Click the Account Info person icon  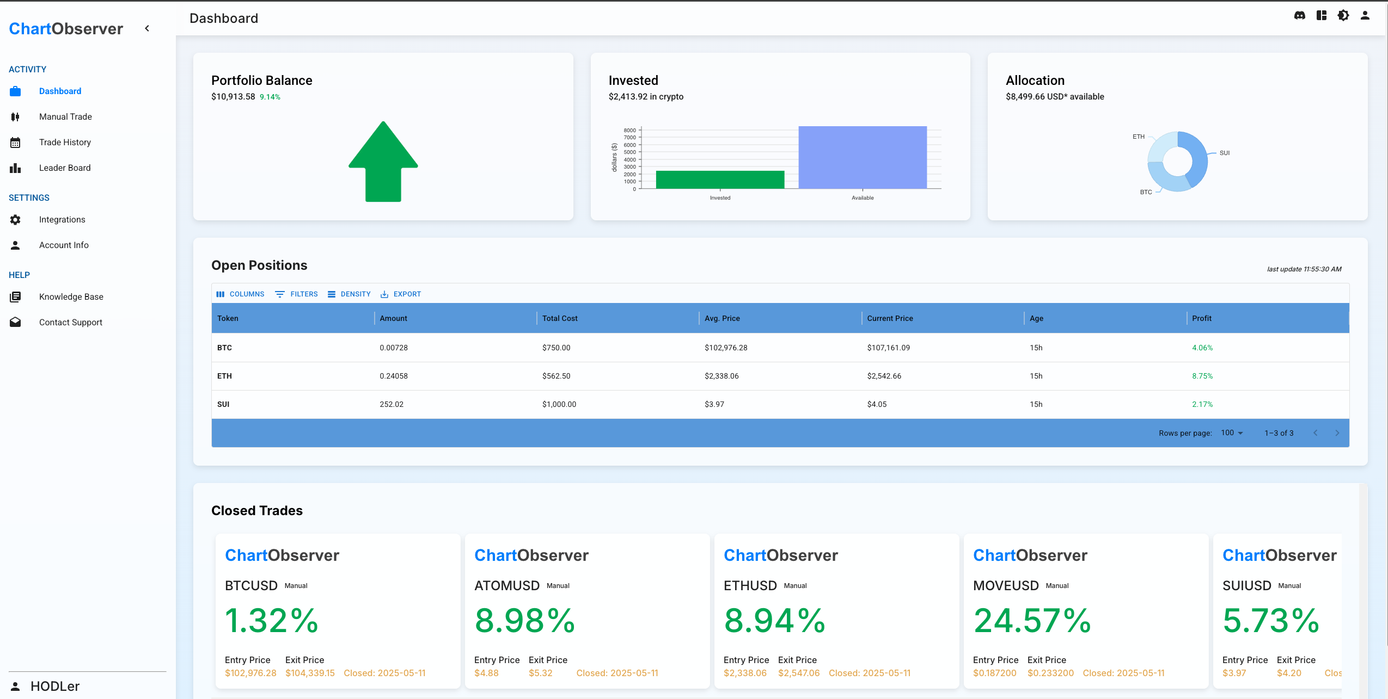[x=15, y=245]
